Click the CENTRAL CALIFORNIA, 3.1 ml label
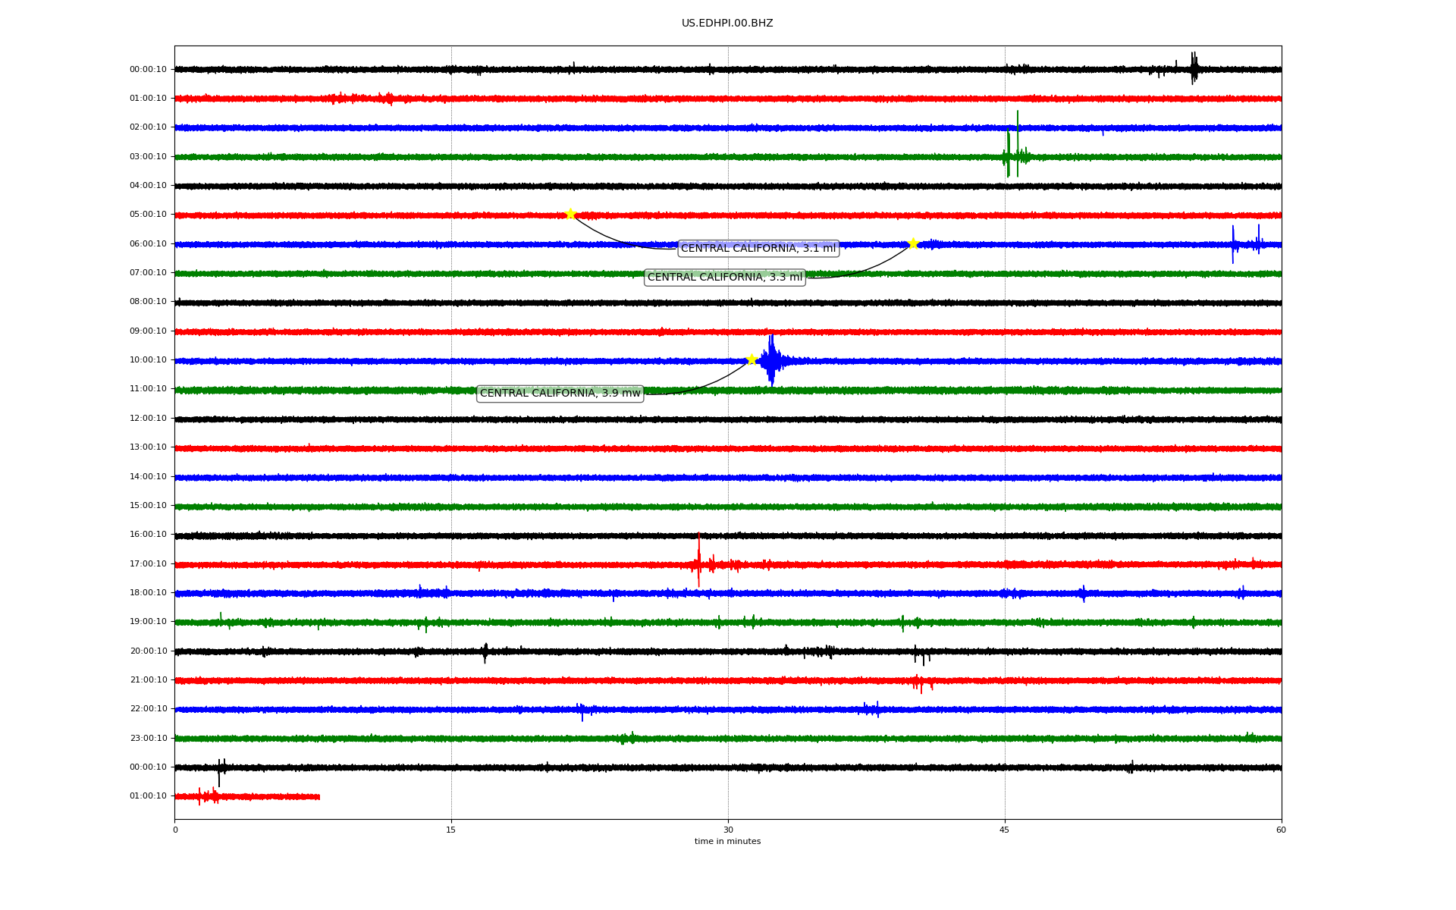 pos(758,248)
